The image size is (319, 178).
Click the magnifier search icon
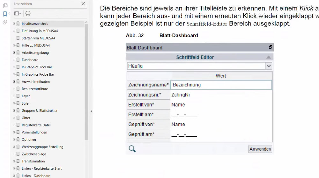[x=132, y=149]
